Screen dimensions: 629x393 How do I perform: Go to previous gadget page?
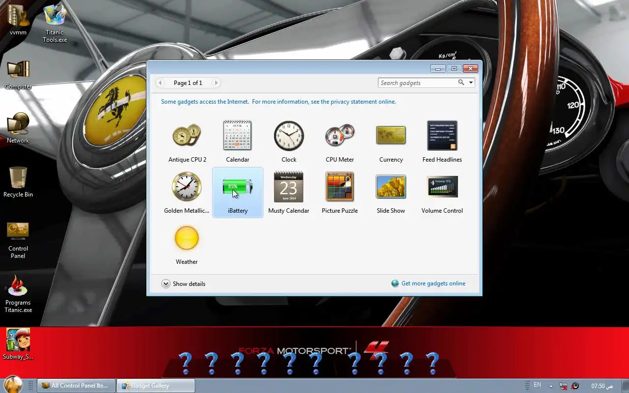pos(160,83)
